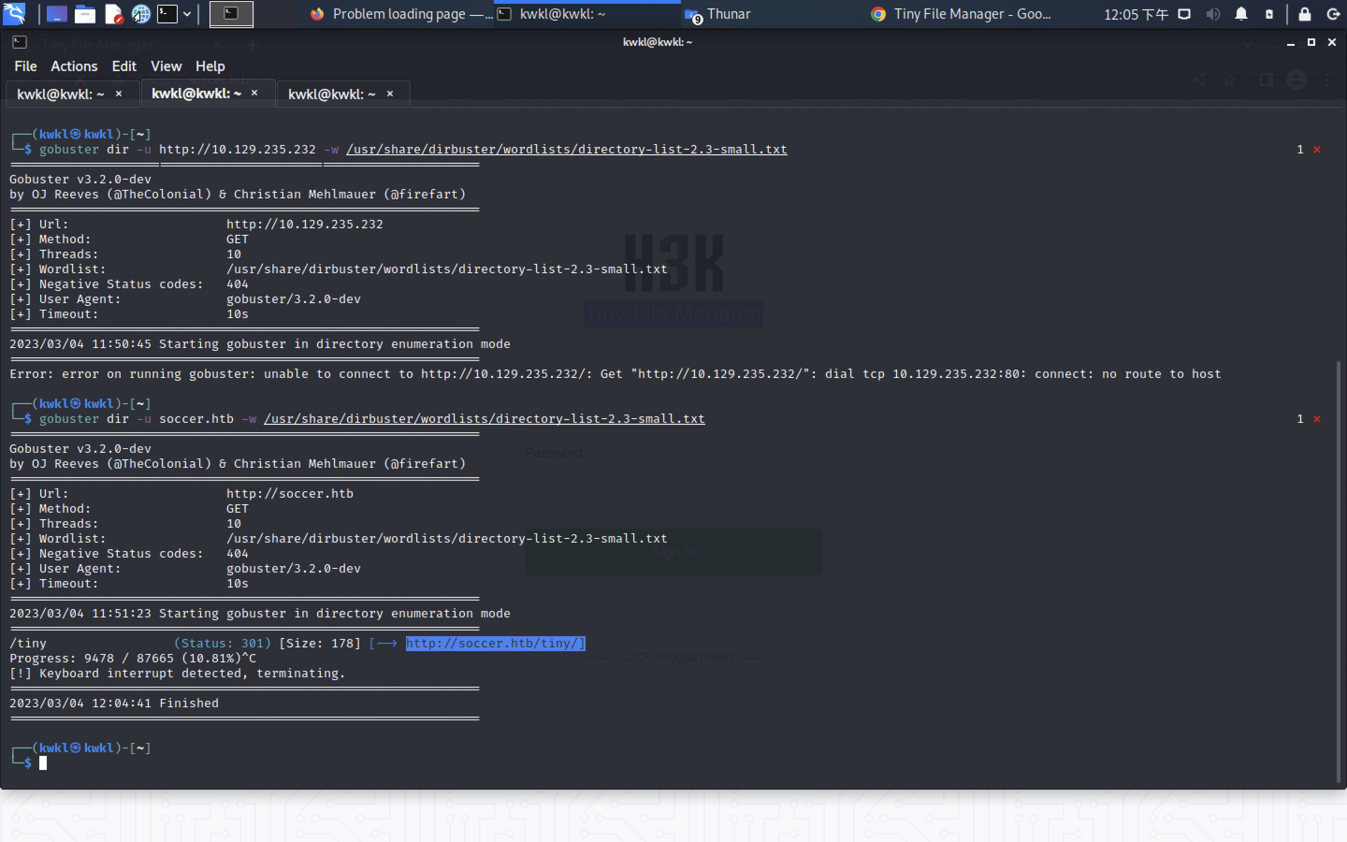Viewport: 1347px width, 842px height.
Task: Click the show desktop panel icon
Action: point(56,14)
